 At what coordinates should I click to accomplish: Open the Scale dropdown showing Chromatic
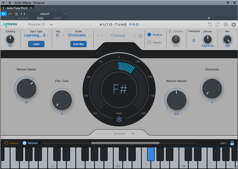pyautogui.click(x=79, y=35)
